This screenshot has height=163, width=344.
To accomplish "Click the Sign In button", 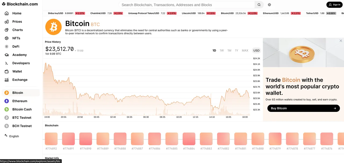I will [x=334, y=5].
